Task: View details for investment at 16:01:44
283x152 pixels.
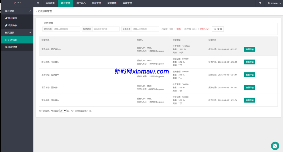Action: coord(250,75)
